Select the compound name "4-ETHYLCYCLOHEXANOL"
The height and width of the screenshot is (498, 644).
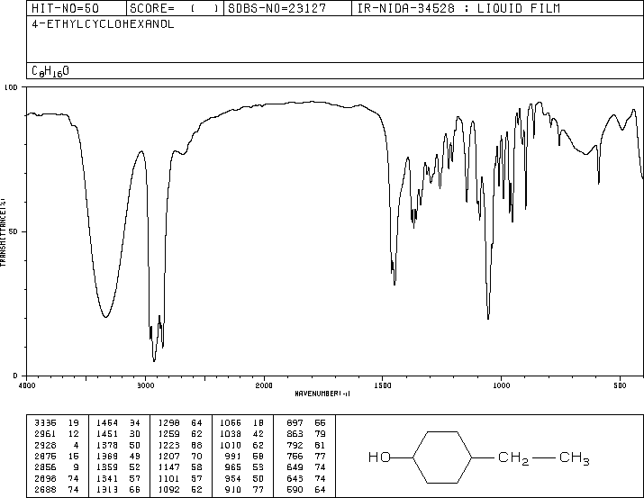103,24
